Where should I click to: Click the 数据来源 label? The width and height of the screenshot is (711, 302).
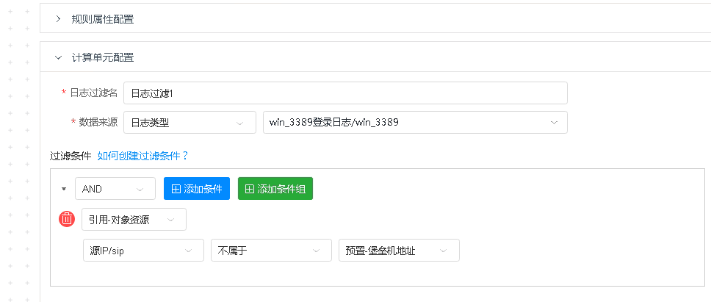point(98,123)
